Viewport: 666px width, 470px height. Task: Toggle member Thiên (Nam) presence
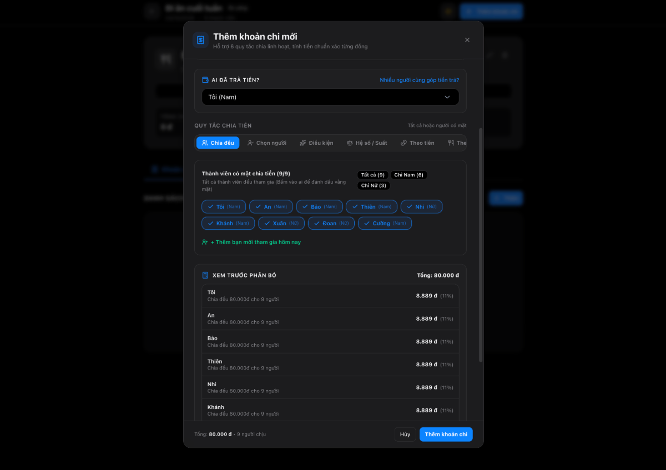(x=371, y=206)
